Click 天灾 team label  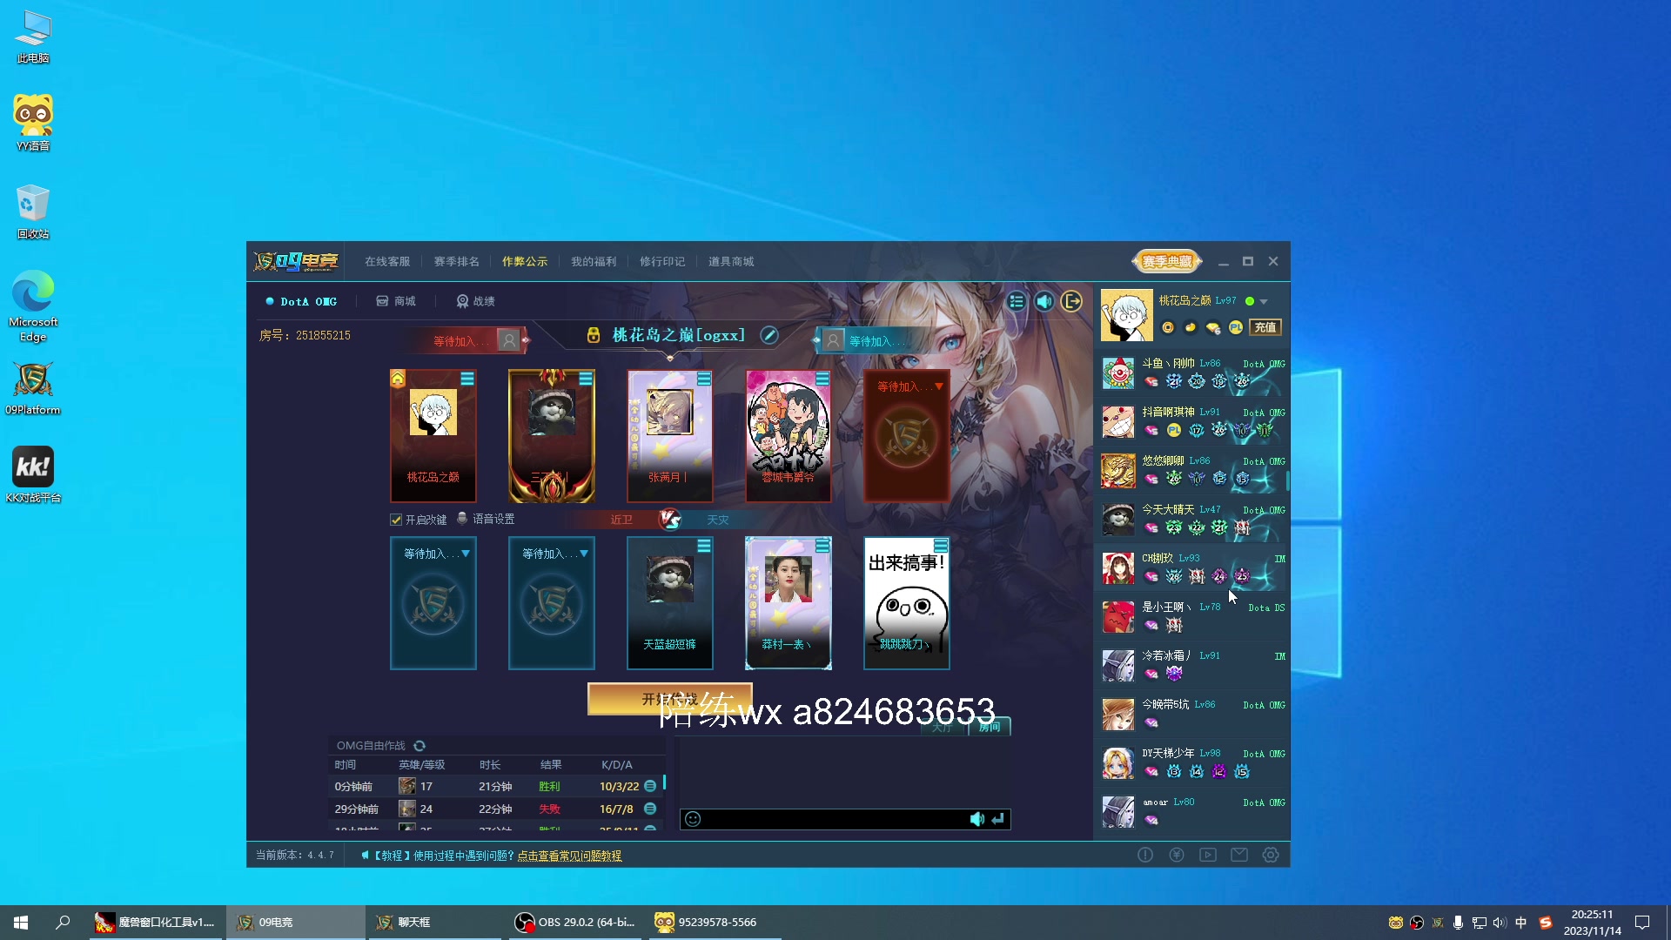point(718,520)
